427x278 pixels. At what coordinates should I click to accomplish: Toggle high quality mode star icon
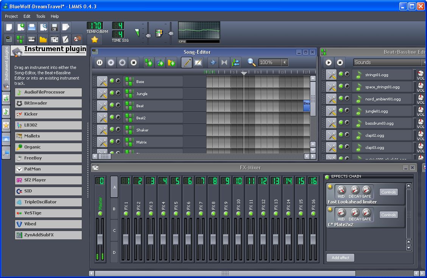click(x=95, y=39)
